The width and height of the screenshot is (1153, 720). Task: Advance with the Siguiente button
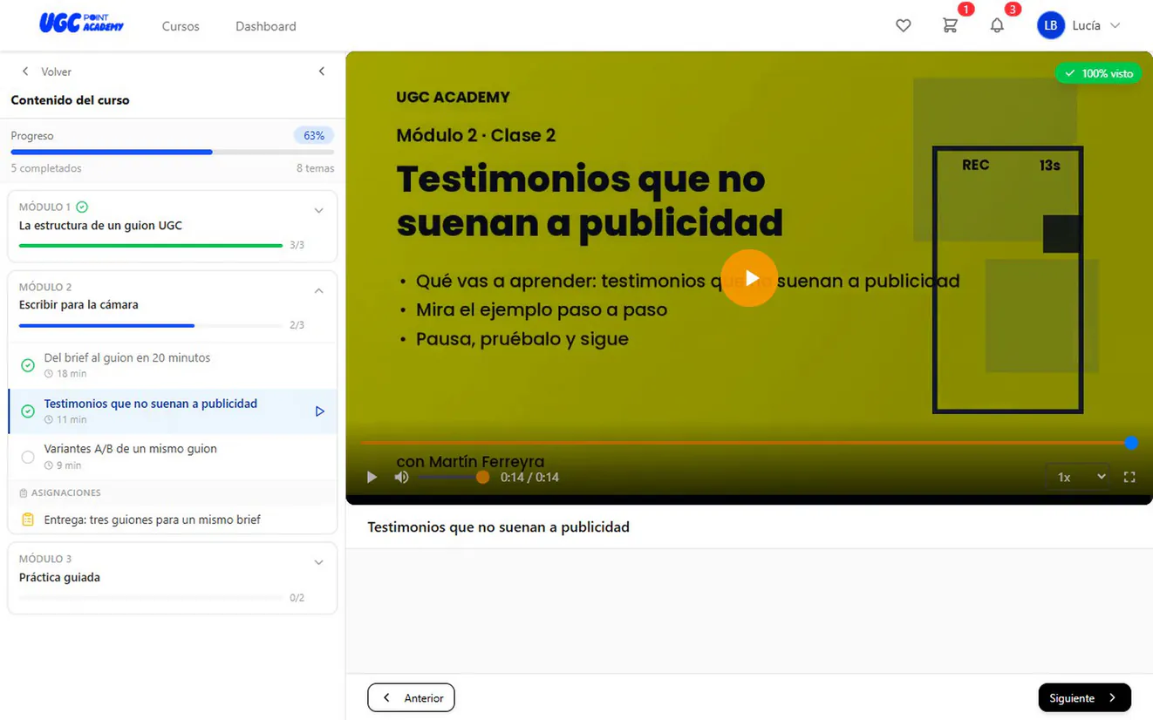(x=1084, y=697)
